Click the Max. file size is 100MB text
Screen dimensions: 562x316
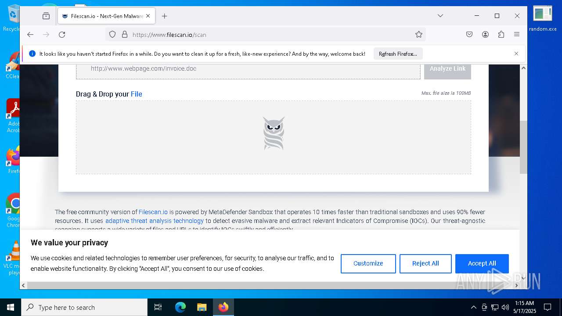pos(446,93)
